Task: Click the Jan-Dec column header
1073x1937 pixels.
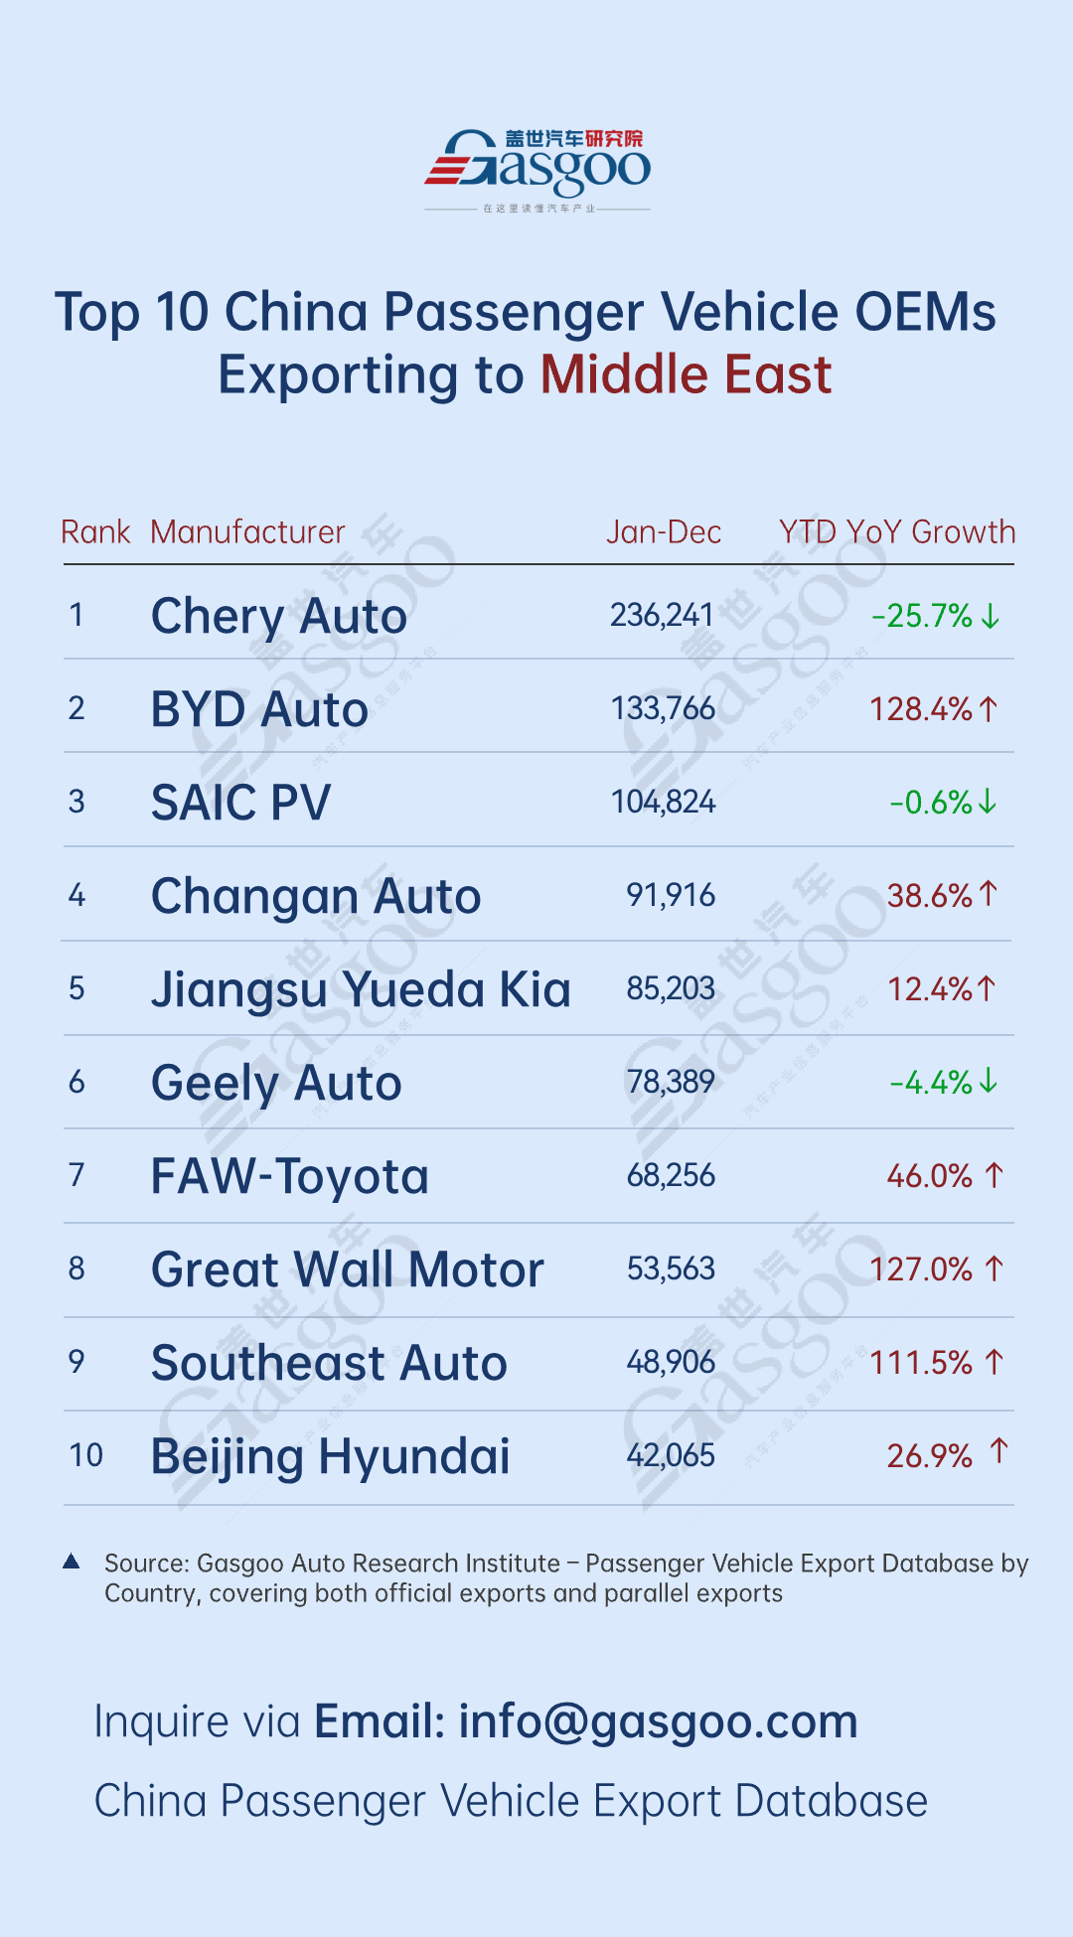Action: (x=664, y=532)
